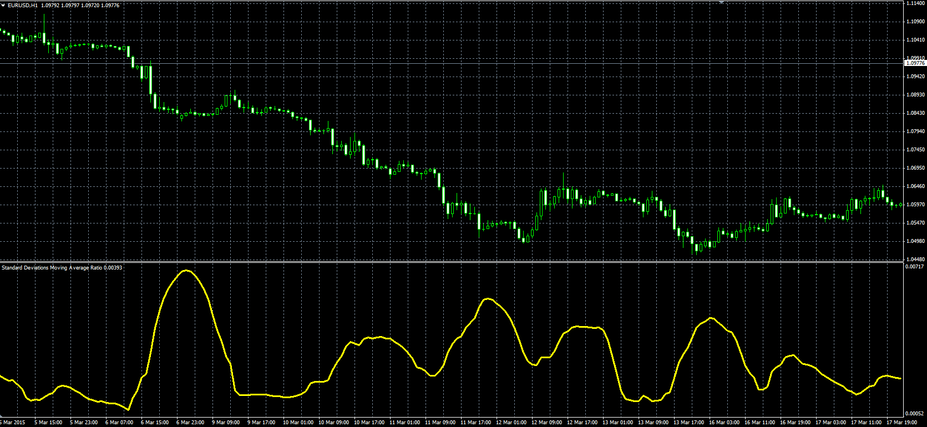Click the 17 Mar 03:00 time label
The width and height of the screenshot is (927, 427).
(830, 423)
